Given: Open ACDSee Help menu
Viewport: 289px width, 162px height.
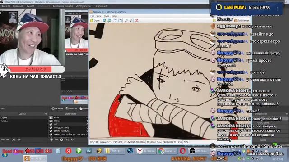Looking at the screenshot, I should tap(114, 16).
